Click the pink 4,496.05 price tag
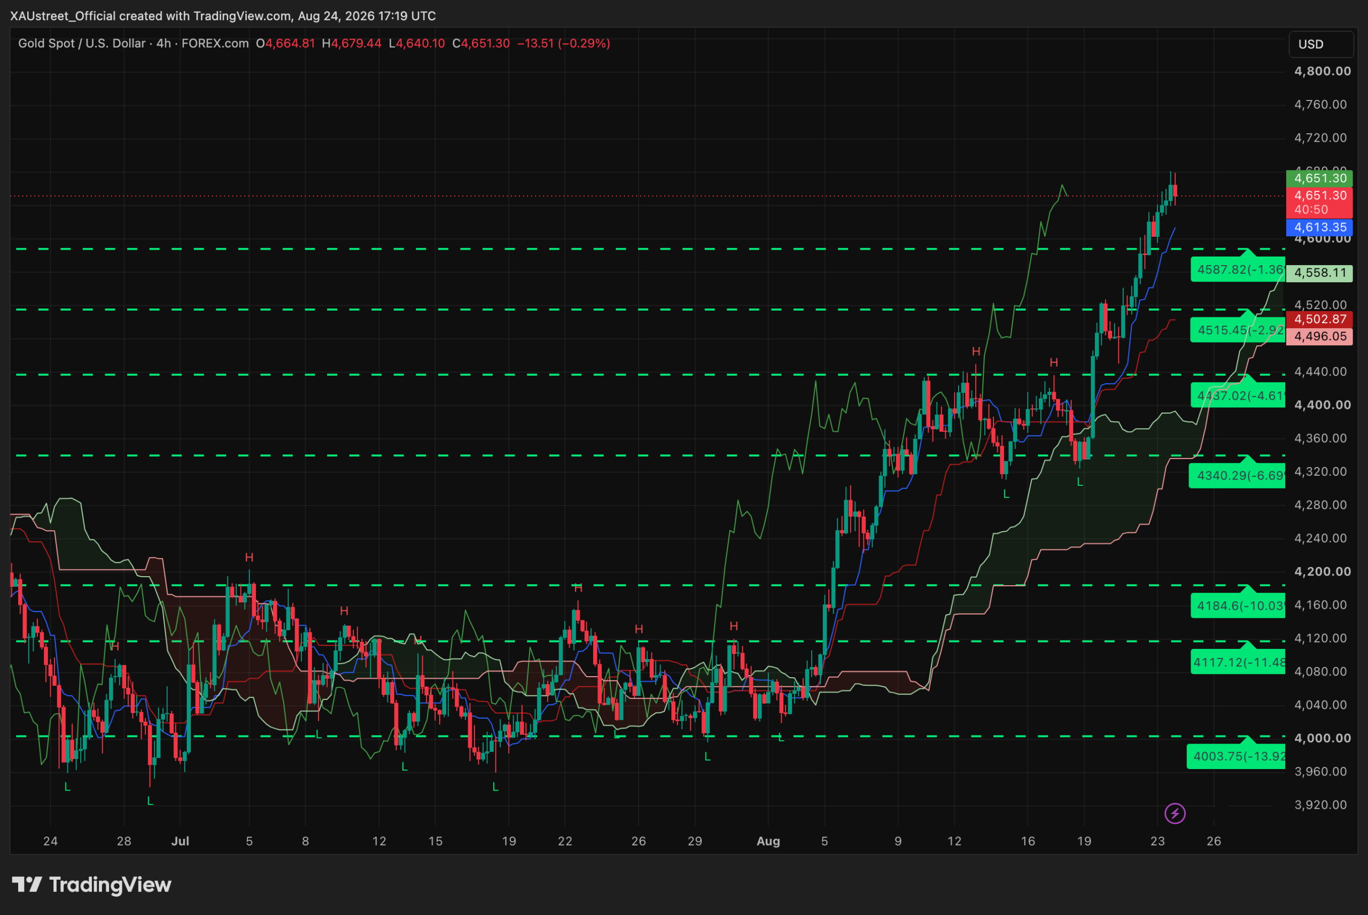Screen dimensions: 1368x915 coord(1319,336)
